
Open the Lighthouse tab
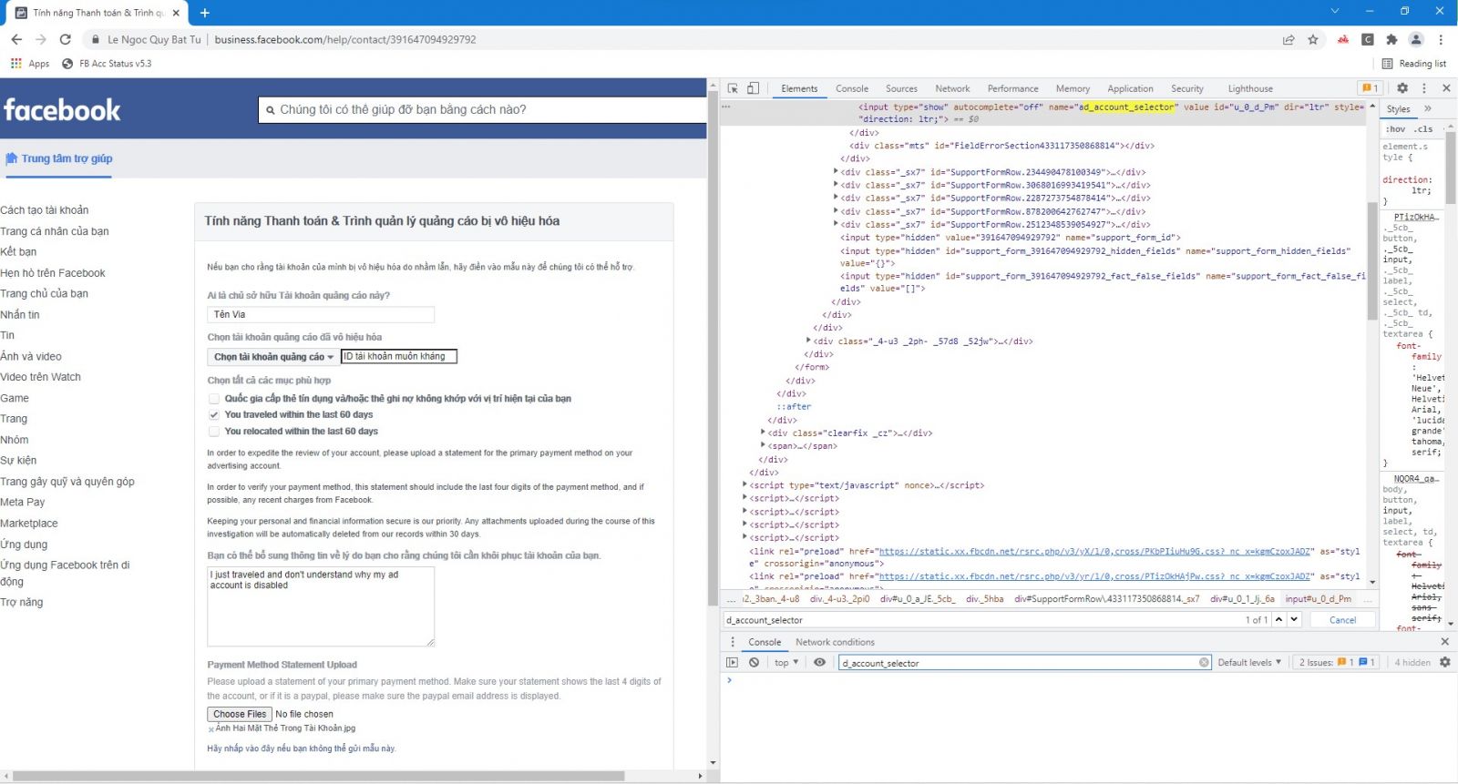(1250, 88)
